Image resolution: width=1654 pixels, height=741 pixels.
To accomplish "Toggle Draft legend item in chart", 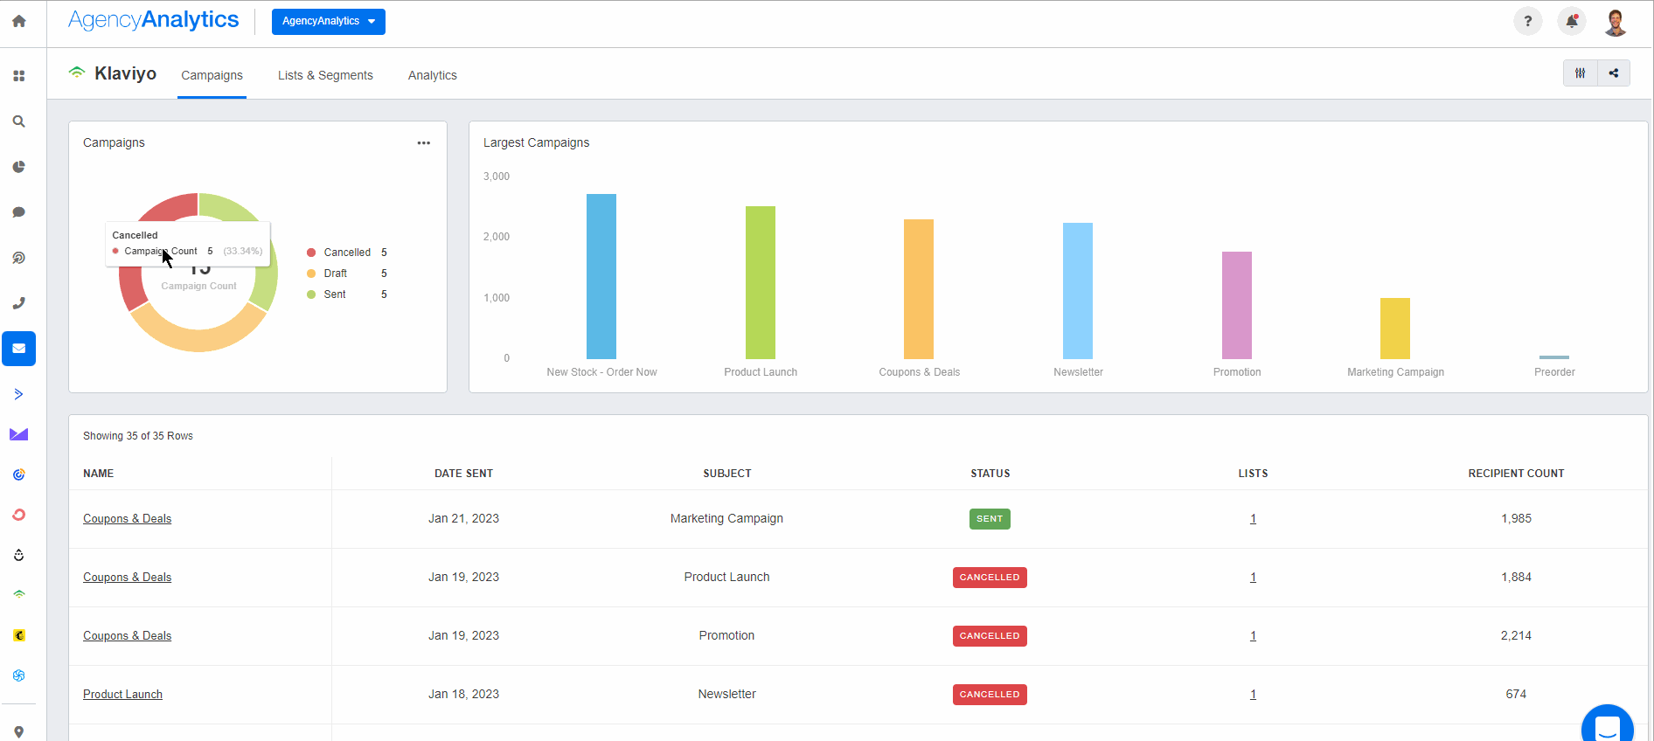I will click(x=335, y=274).
